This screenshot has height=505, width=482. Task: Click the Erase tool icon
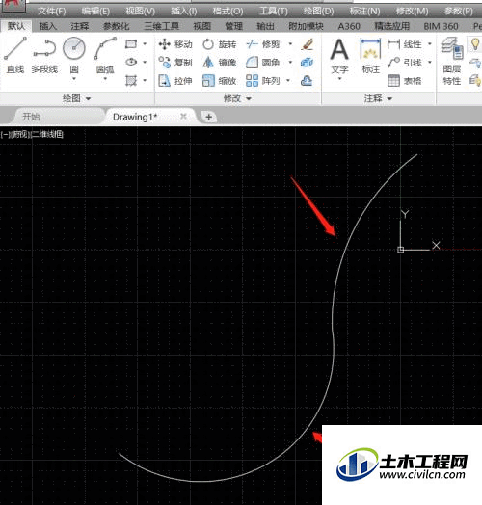tap(308, 44)
